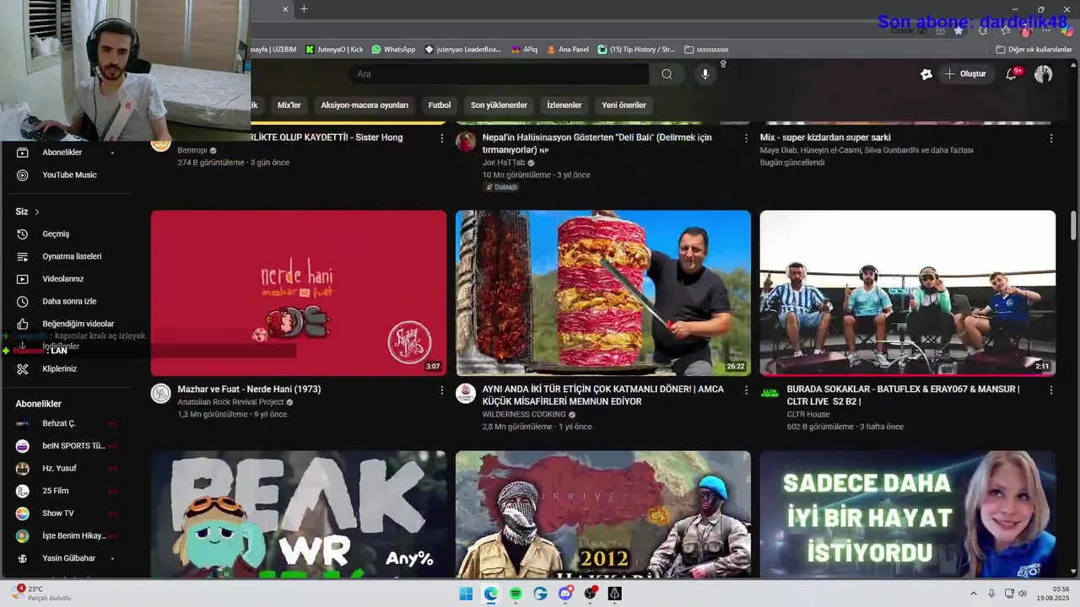Start voice search with microphone icon
Viewport: 1080px width, 607px height.
[x=705, y=74]
